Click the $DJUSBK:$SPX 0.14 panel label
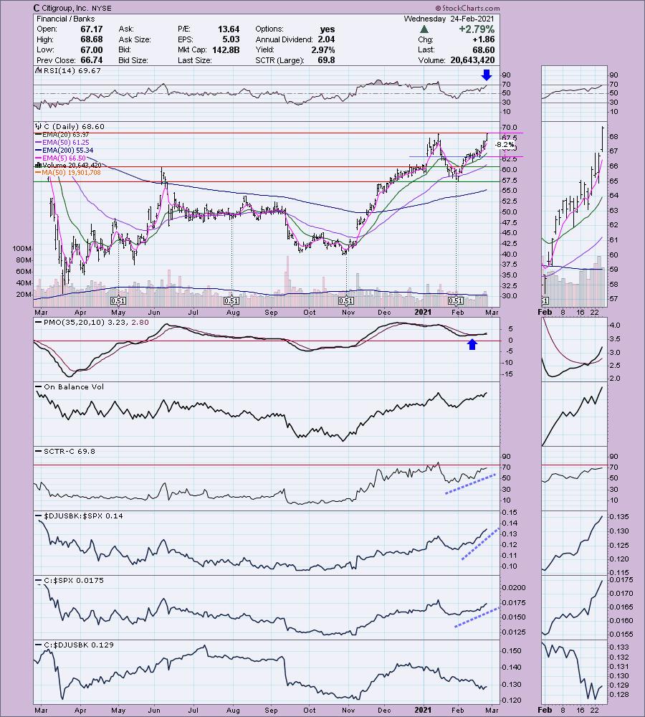645x717 pixels. pyautogui.click(x=84, y=516)
